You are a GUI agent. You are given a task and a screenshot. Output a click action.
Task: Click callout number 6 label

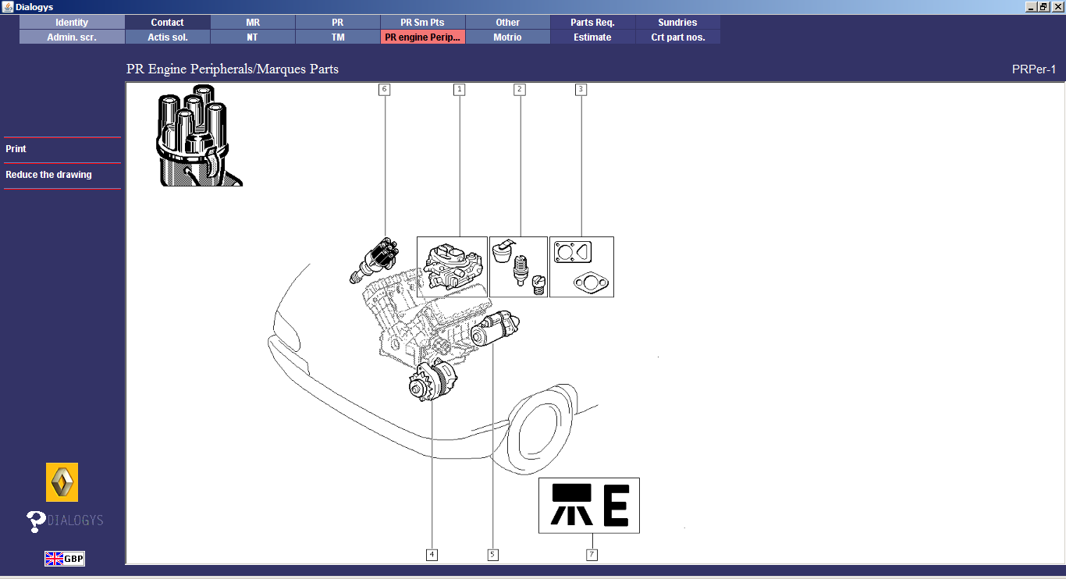point(384,90)
